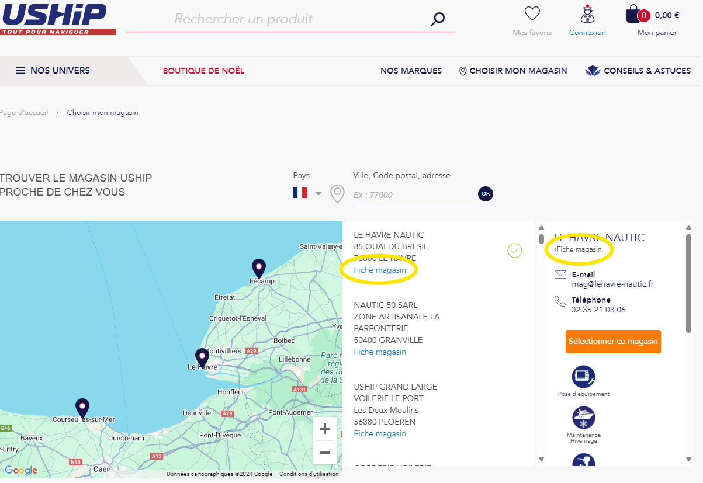Zoom out on the map
The image size is (703, 483).
[x=325, y=453]
